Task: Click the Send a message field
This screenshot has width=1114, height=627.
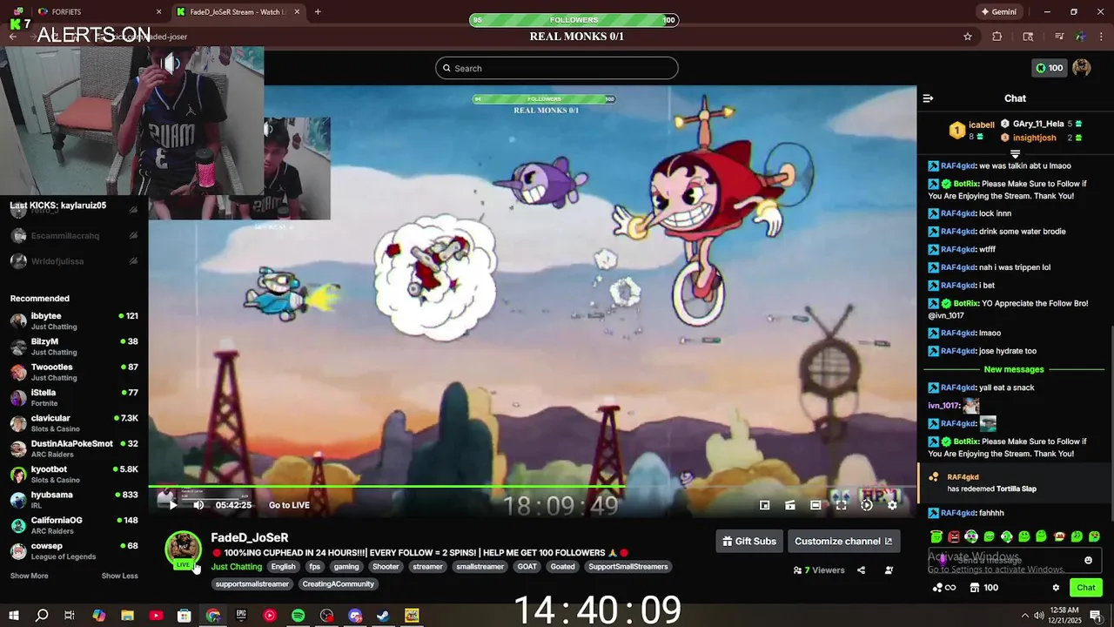Action: coord(1015,561)
